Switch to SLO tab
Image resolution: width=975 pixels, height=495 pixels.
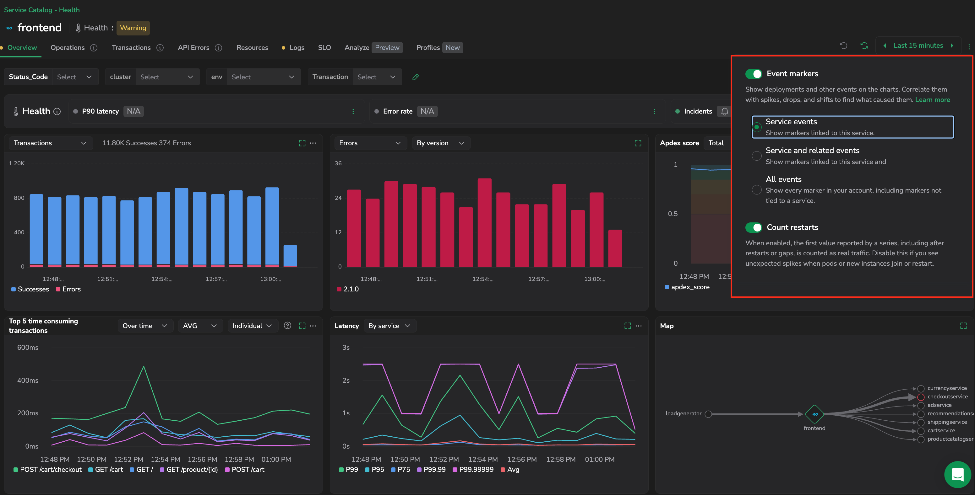pyautogui.click(x=324, y=48)
